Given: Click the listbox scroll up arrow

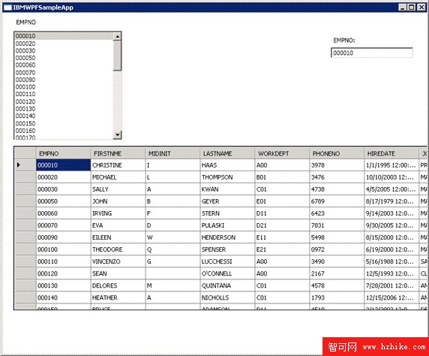Looking at the screenshot, I should click(117, 37).
